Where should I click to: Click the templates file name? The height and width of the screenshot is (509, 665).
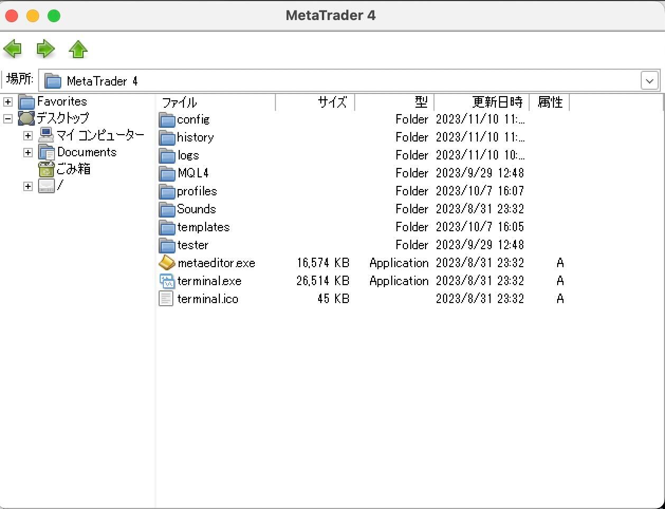(x=204, y=228)
